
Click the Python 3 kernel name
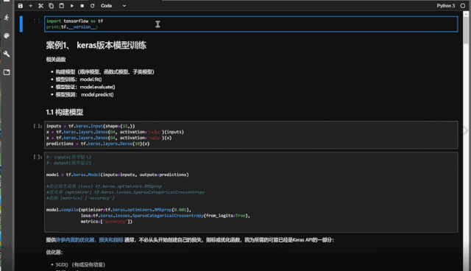(446, 6)
